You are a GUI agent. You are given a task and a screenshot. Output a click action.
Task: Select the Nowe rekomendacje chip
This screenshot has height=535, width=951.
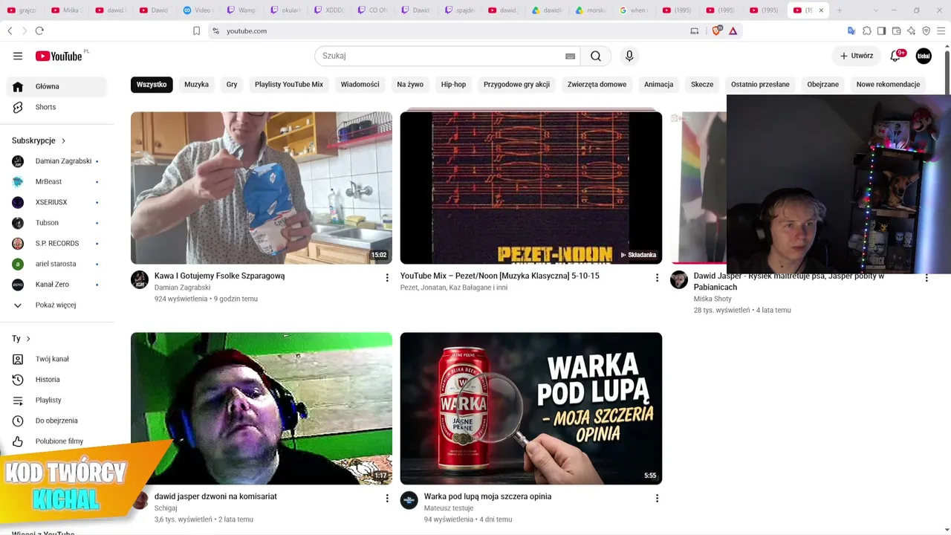[x=888, y=85]
